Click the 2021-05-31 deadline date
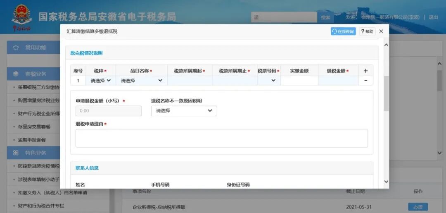446x213 pixels. pos(359,207)
